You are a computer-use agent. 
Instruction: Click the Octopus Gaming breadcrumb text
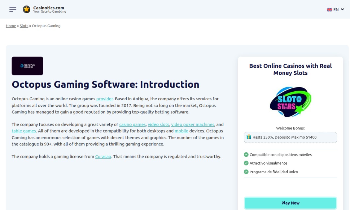(46, 26)
